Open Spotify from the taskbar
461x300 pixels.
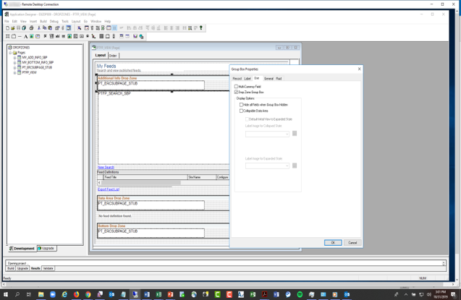pos(300,294)
